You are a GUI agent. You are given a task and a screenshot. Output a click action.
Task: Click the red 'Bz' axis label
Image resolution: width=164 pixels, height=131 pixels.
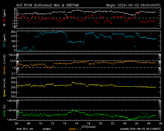click(x=4, y=20)
